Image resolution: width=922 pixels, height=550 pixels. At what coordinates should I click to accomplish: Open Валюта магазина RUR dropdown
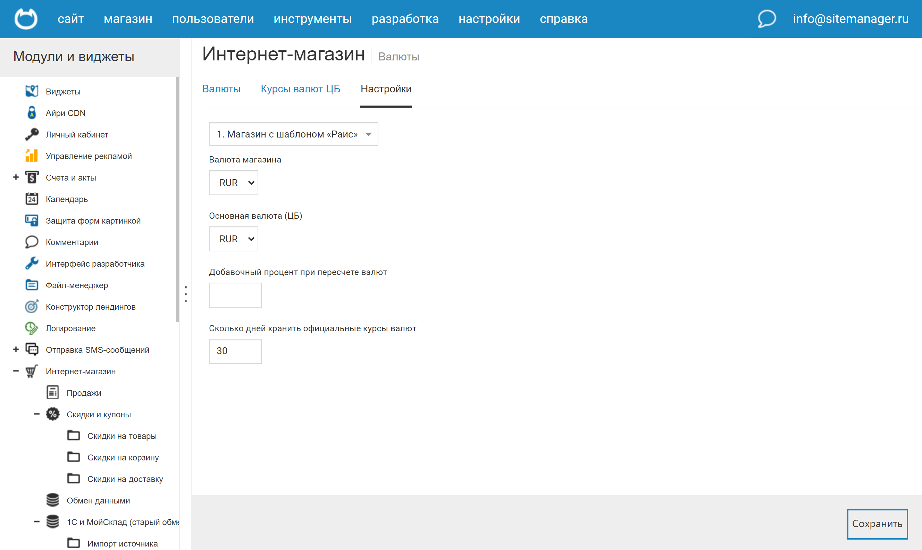(x=233, y=183)
